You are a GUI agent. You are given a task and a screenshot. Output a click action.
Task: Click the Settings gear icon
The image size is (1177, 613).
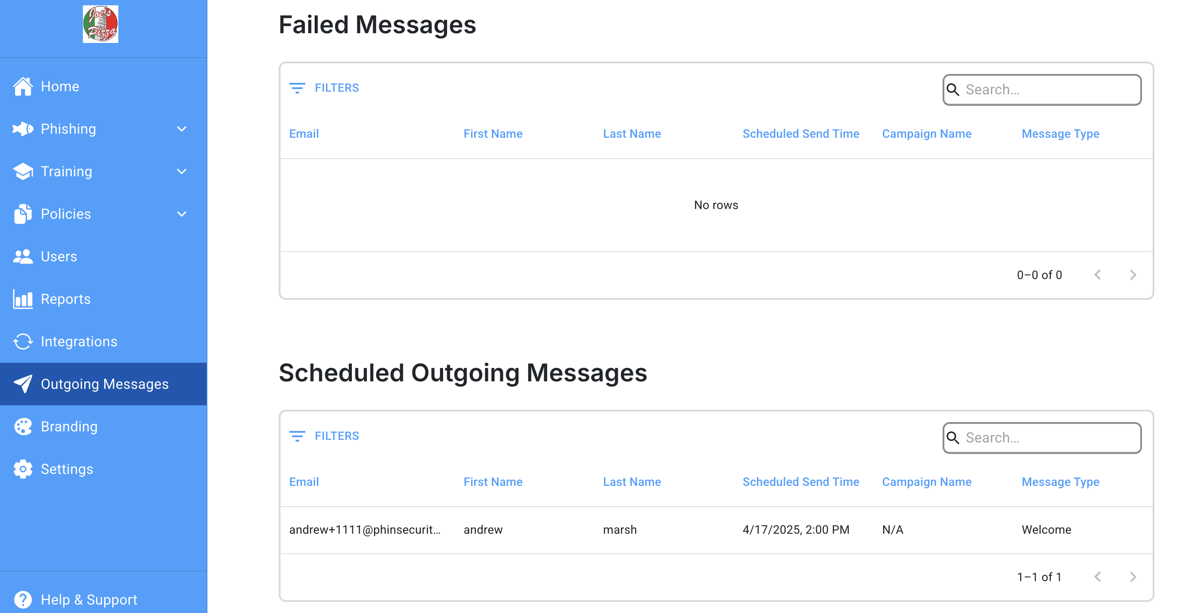click(23, 469)
